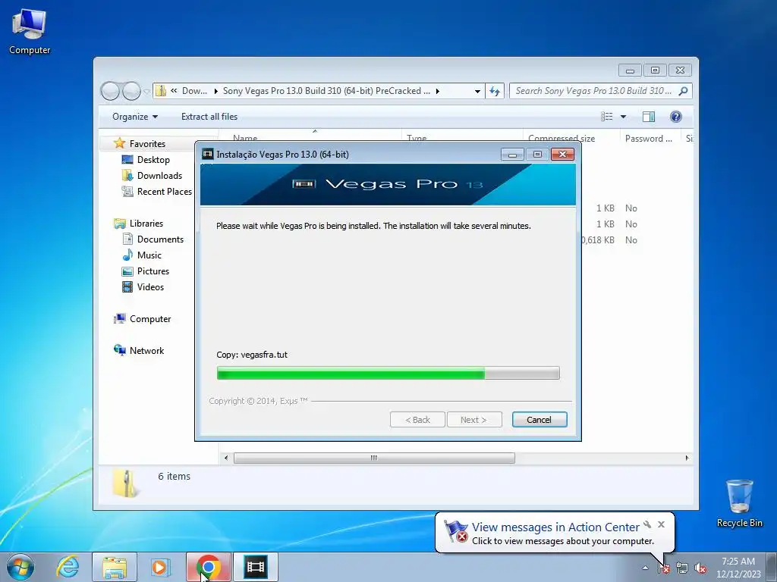The width and height of the screenshot is (777, 582).
Task: Click the 1 KB size cell in first file row
Action: (605, 208)
